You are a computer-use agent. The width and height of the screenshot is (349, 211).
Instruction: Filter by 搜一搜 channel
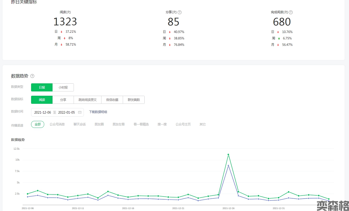(x=162, y=124)
